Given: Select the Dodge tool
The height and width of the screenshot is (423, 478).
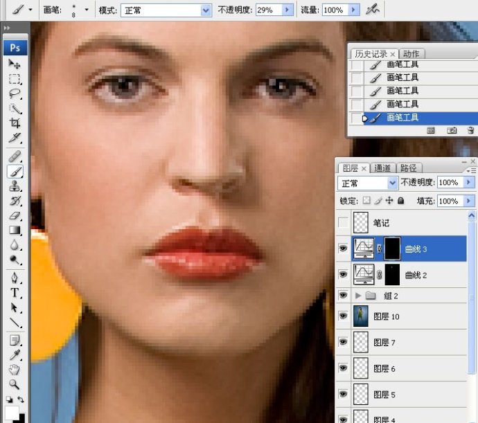Looking at the screenshot, I should (15, 260).
